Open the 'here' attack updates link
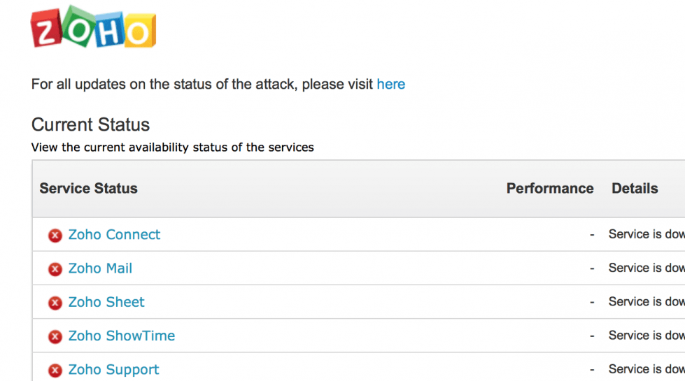 [x=390, y=85]
